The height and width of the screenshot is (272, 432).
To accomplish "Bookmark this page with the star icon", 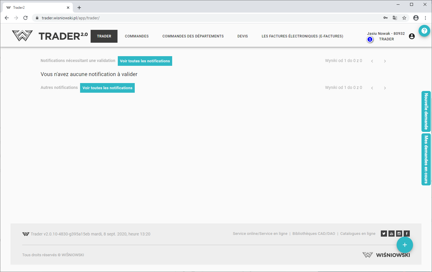I will tap(404, 18).
